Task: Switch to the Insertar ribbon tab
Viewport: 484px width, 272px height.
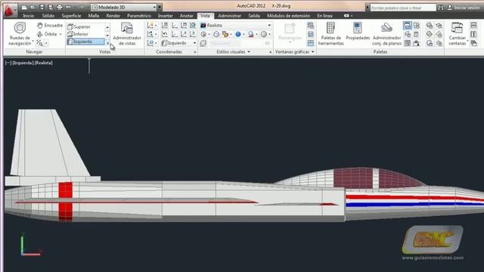Action: point(166,16)
